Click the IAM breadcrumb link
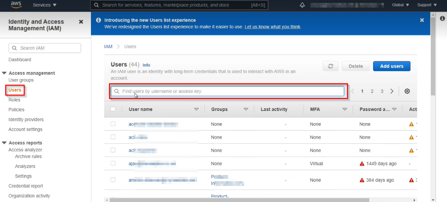 109,46
